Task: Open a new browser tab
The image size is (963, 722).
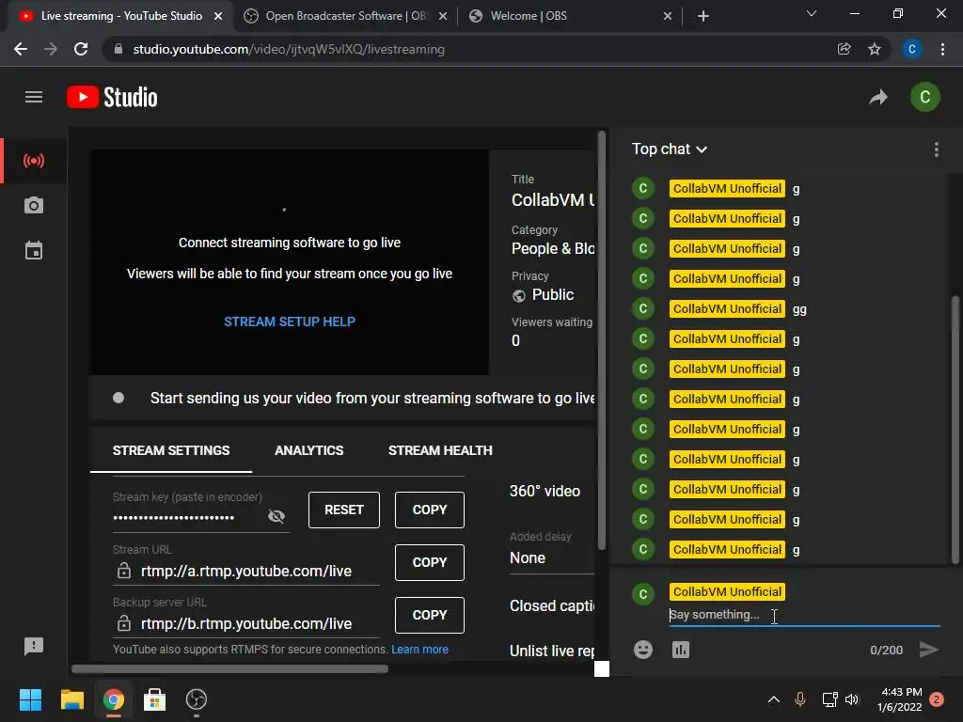Action: 703,16
